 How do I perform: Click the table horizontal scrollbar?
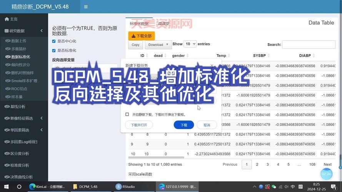tap(156, 157)
